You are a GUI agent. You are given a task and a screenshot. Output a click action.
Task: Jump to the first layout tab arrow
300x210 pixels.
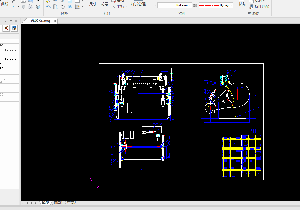click(23, 203)
